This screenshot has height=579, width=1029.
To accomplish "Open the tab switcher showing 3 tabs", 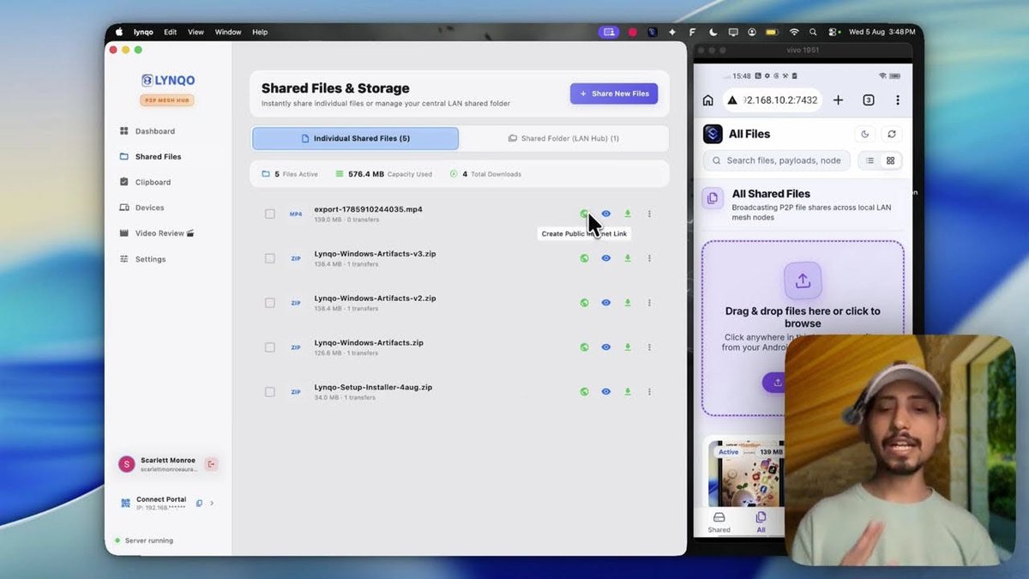I will click(869, 100).
